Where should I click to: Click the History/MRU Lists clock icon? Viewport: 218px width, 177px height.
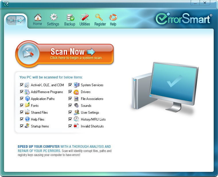(x=76, y=119)
